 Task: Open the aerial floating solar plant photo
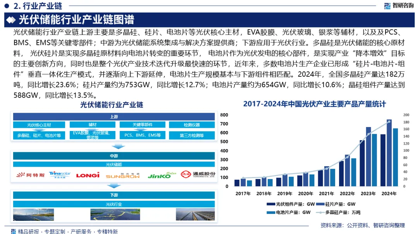115,215
